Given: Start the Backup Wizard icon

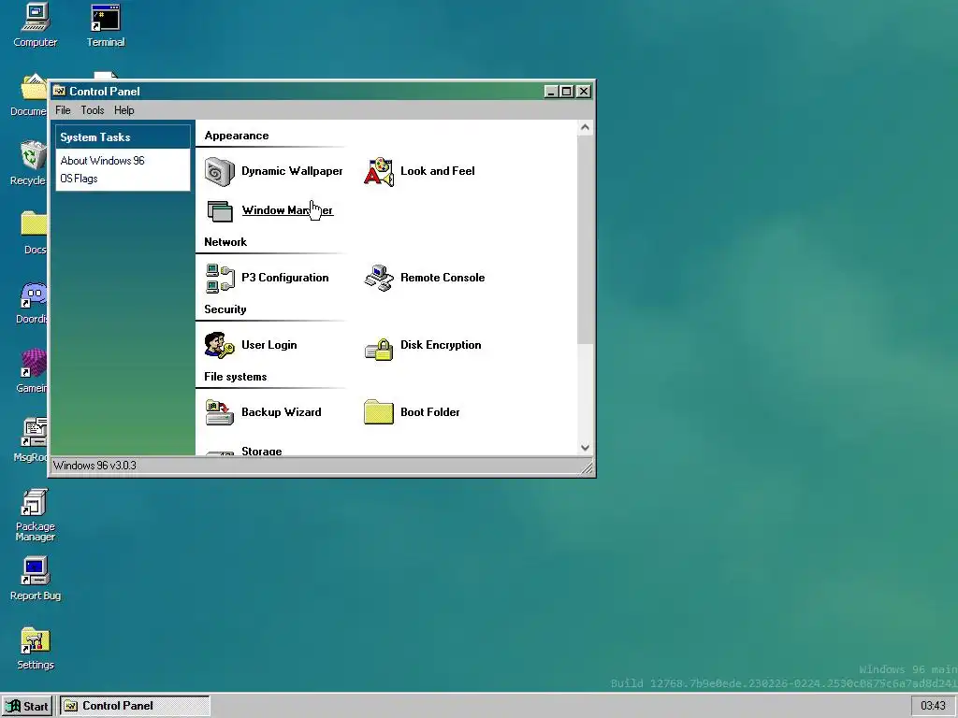Looking at the screenshot, I should click(x=219, y=412).
